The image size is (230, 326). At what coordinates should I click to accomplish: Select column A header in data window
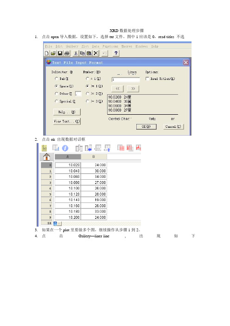click(68, 157)
